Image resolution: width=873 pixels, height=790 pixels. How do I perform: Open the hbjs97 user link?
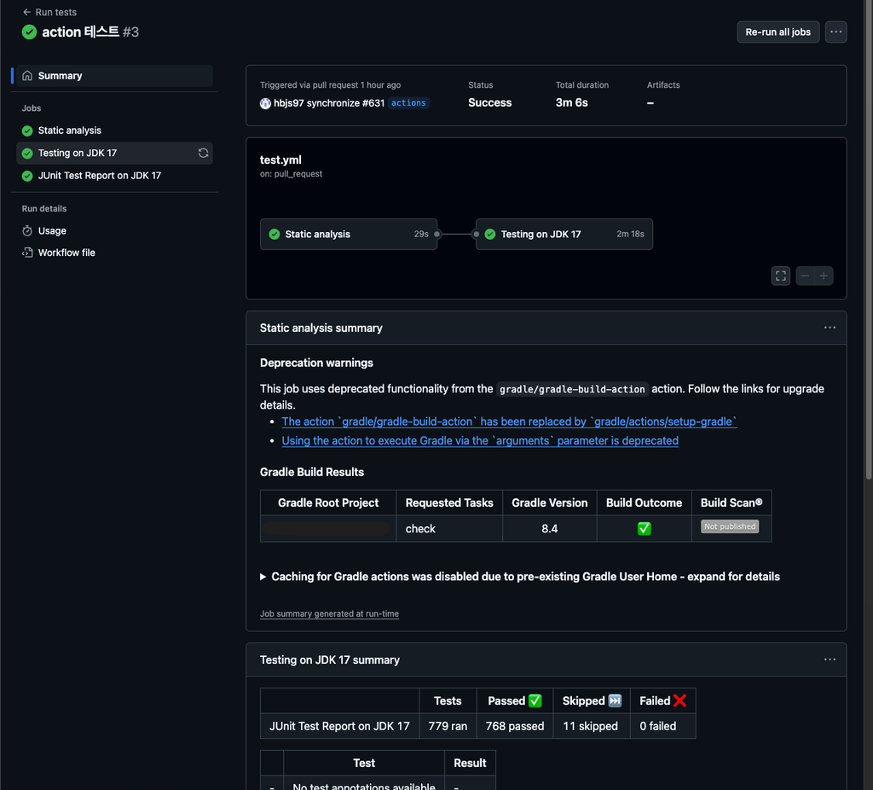point(288,103)
